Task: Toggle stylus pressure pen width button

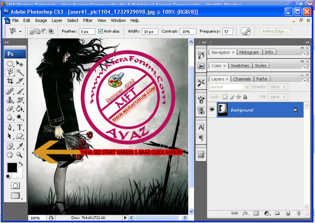Action: point(246,31)
